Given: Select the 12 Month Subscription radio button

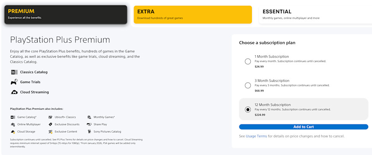Looking at the screenshot, I should pyautogui.click(x=248, y=109).
